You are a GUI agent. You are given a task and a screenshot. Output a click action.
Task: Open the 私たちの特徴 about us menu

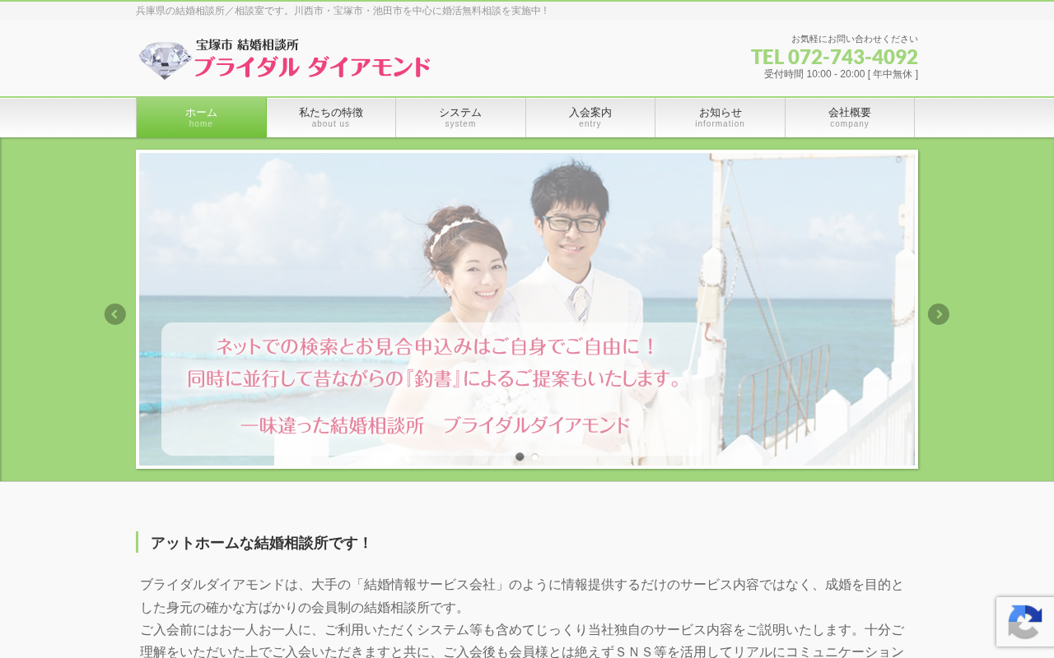(x=331, y=118)
